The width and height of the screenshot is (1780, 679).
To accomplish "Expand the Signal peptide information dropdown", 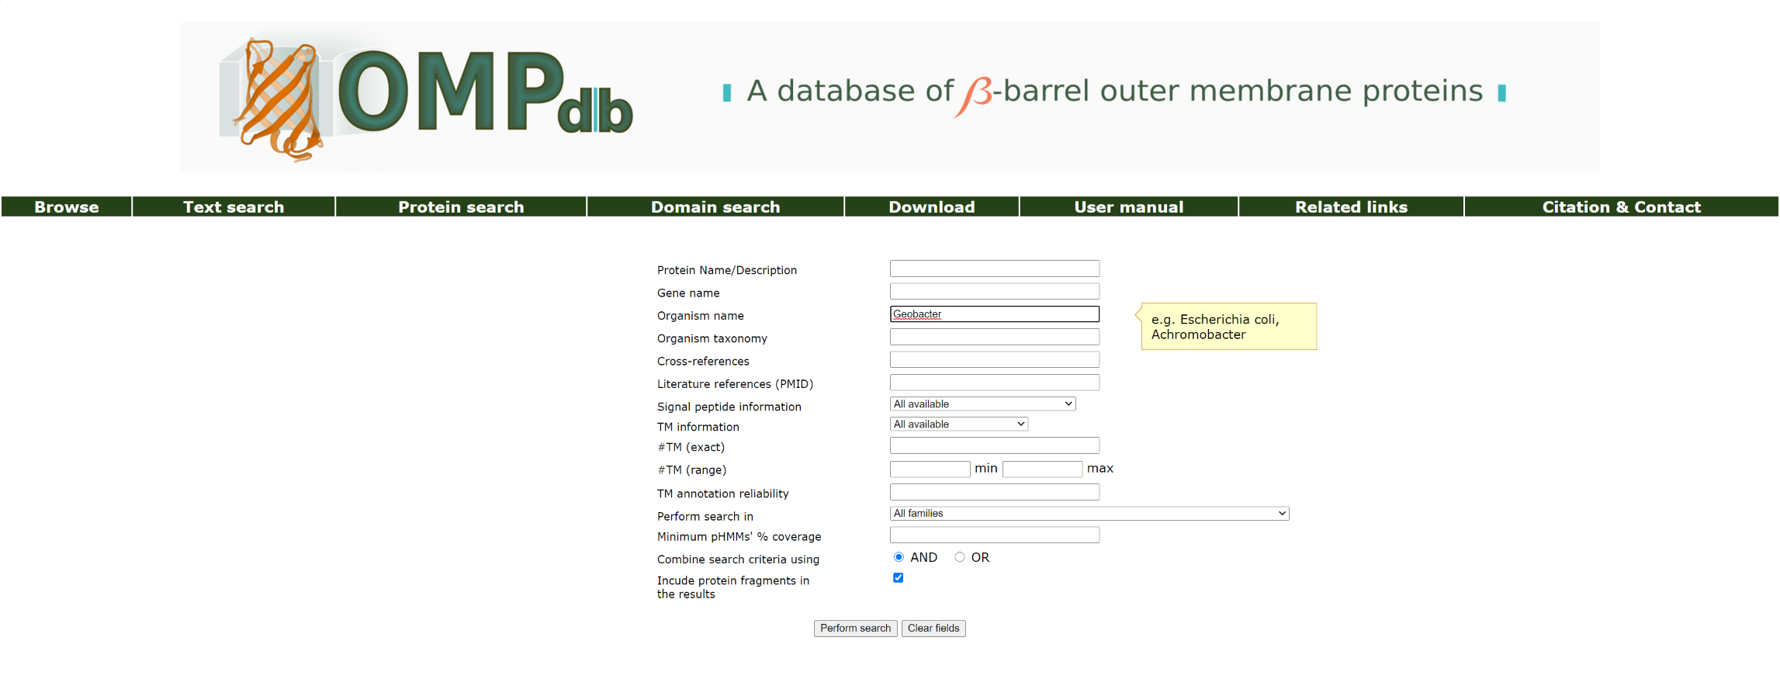I will (982, 404).
